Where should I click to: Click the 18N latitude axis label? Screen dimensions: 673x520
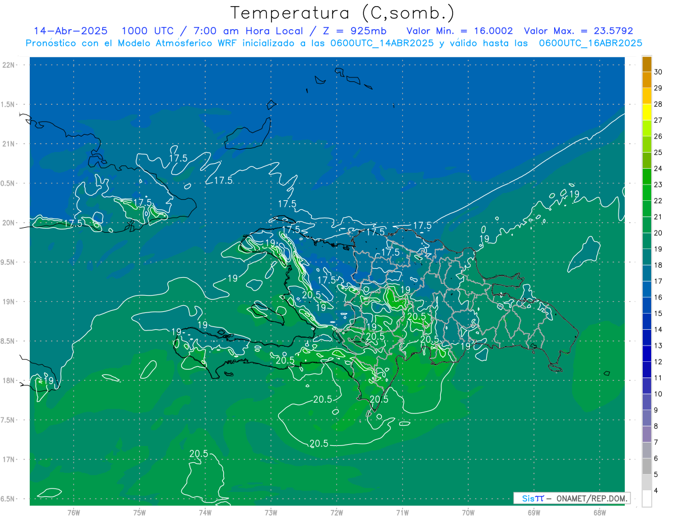[8, 381]
